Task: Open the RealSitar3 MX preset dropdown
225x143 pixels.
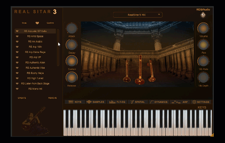Action: point(138,15)
